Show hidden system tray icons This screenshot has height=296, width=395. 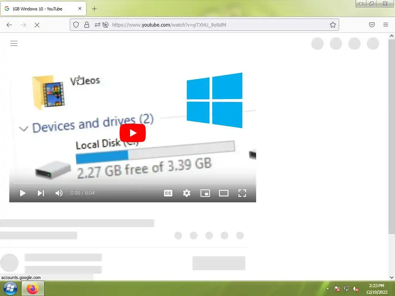click(x=327, y=289)
